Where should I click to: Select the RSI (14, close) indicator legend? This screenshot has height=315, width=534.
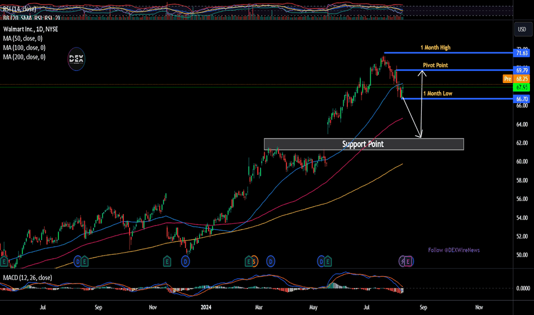point(19,9)
